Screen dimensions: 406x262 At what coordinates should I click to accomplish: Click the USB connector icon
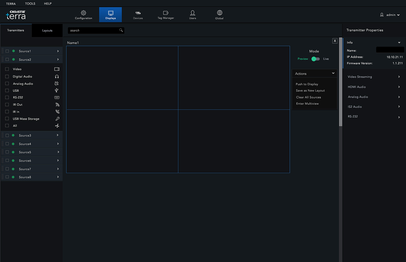point(56,90)
